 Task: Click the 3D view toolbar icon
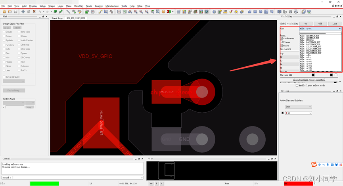[169, 12]
